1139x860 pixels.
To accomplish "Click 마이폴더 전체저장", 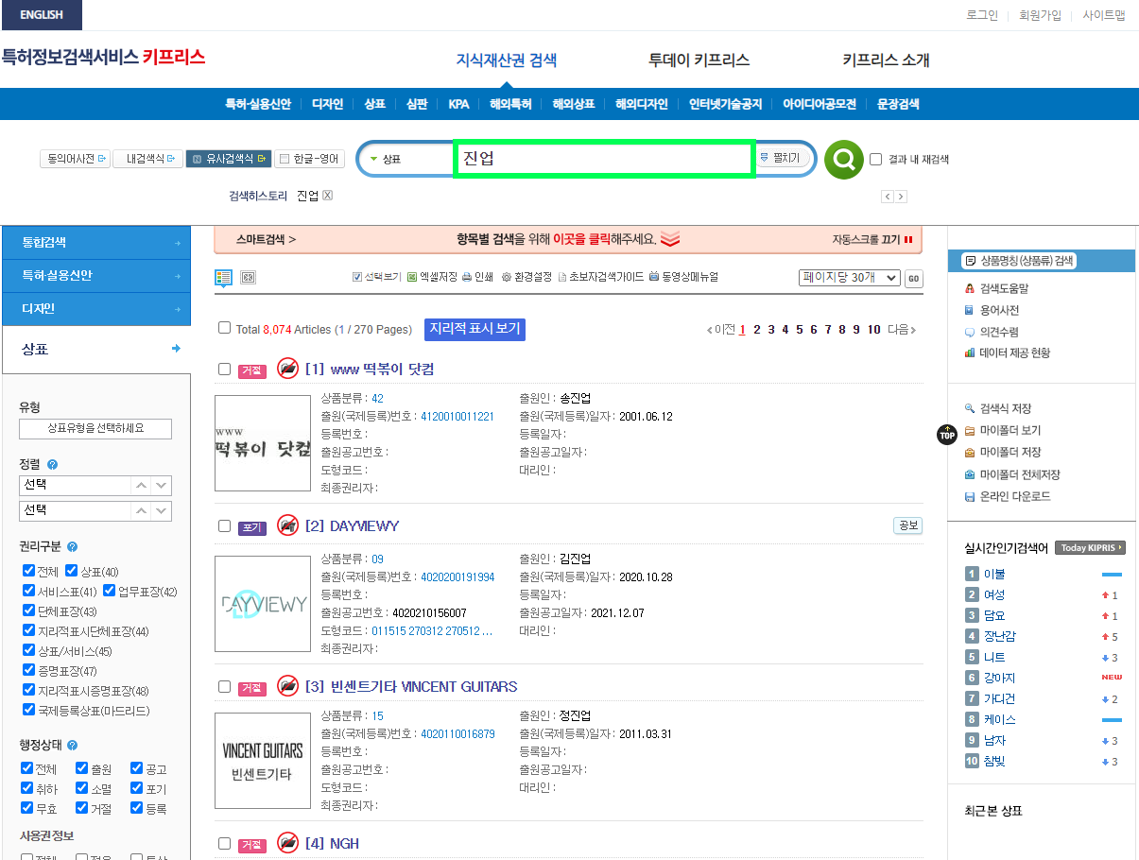I will pos(1011,474).
